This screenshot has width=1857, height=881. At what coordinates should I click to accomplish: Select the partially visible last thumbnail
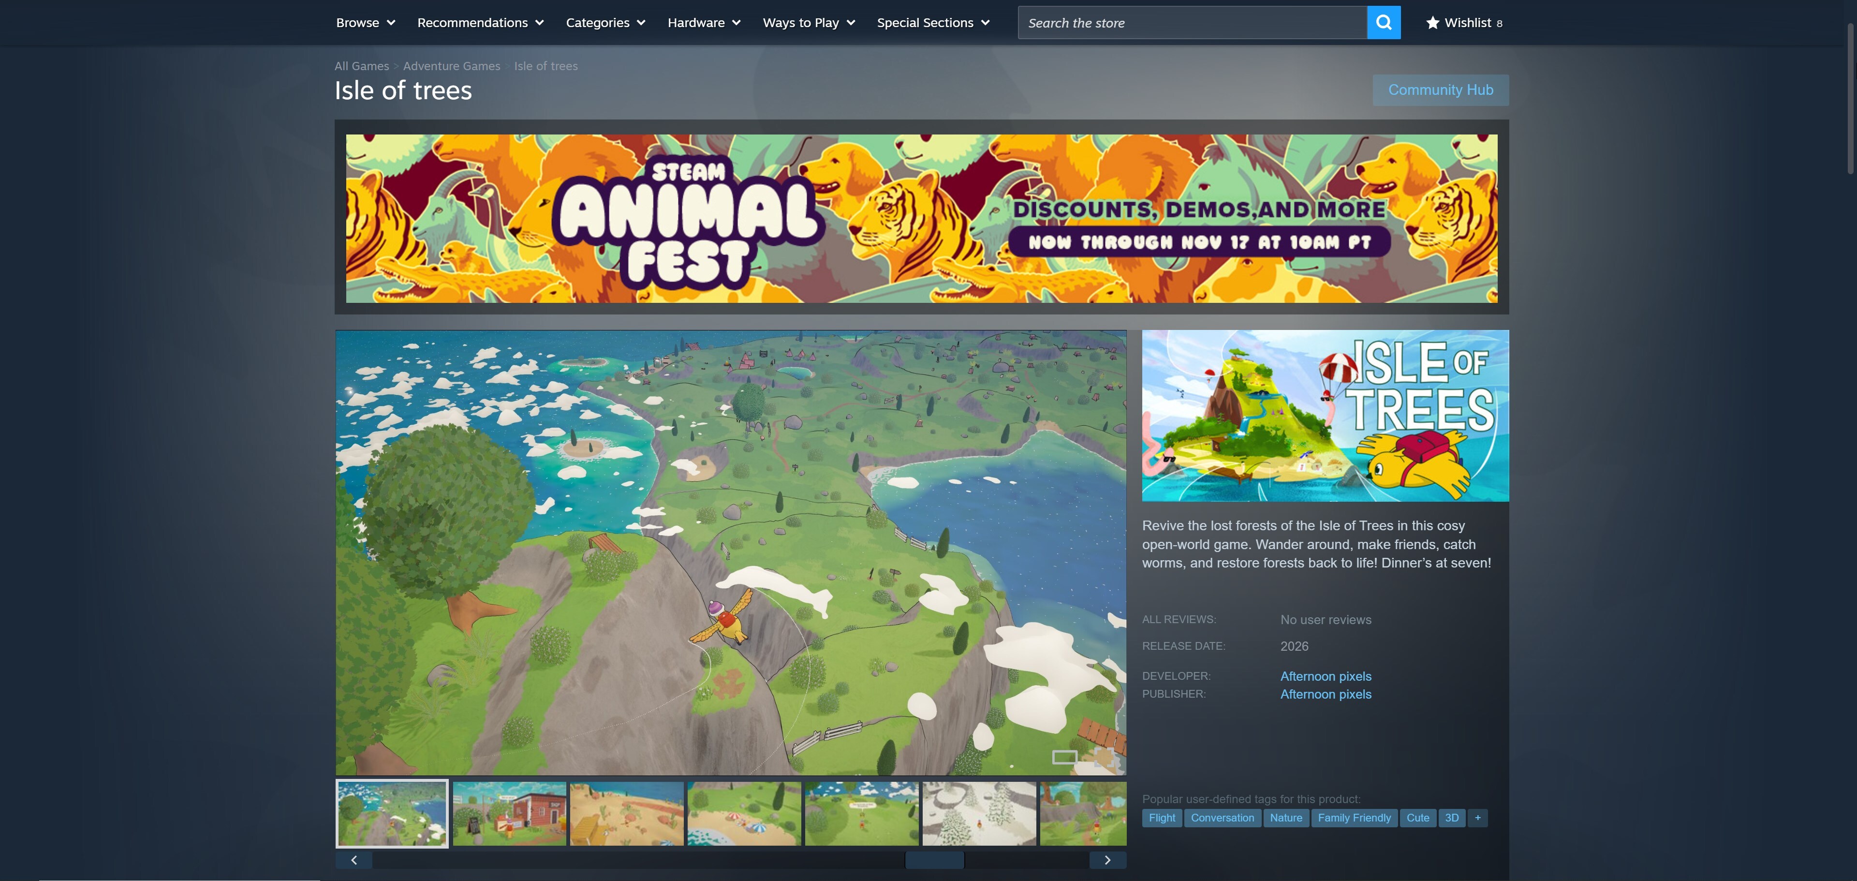[1083, 813]
